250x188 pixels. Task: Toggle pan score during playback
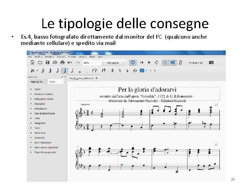tap(173, 63)
